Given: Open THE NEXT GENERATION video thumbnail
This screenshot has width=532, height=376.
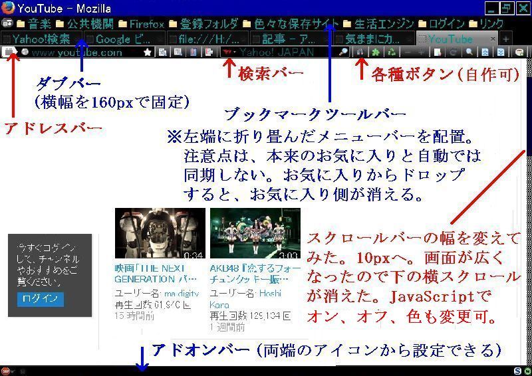Looking at the screenshot, I should (160, 233).
